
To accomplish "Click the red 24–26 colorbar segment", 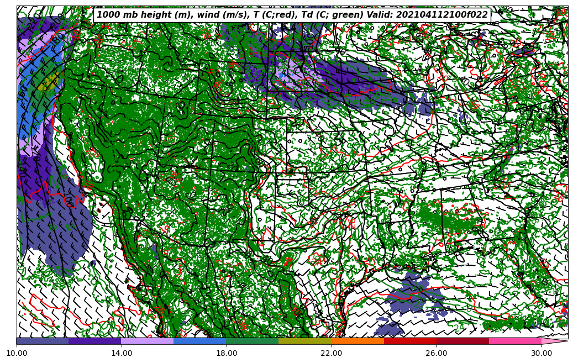I will [x=410, y=341].
